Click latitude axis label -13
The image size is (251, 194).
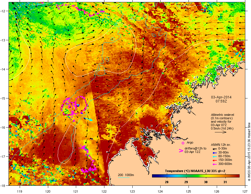3,40
